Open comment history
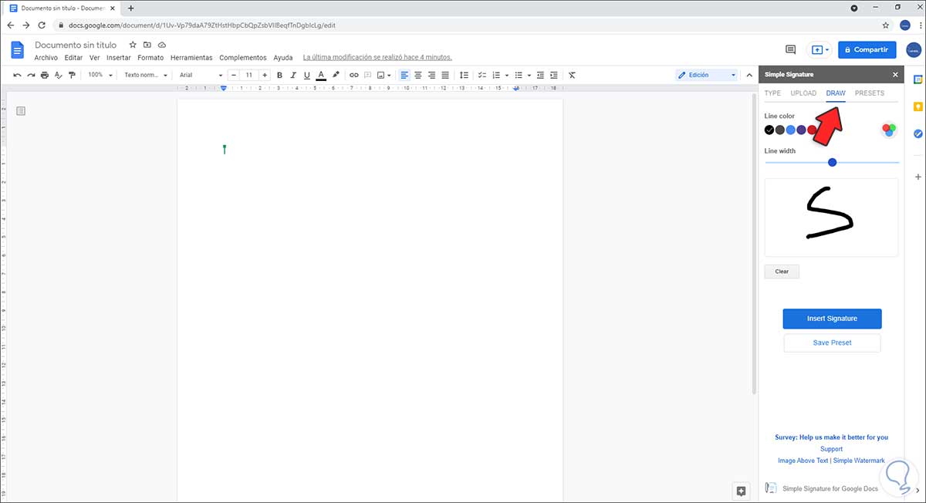This screenshot has height=503, width=926. (790, 49)
